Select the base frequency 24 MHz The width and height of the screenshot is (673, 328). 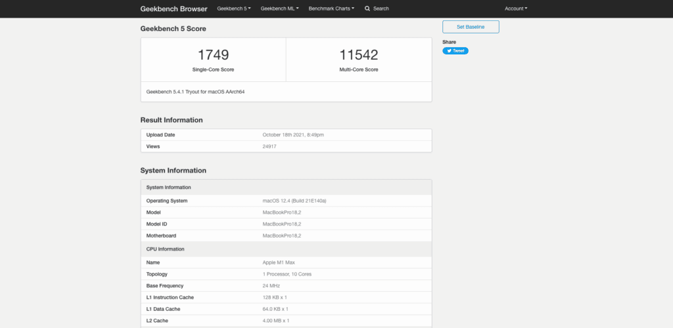coord(271,285)
